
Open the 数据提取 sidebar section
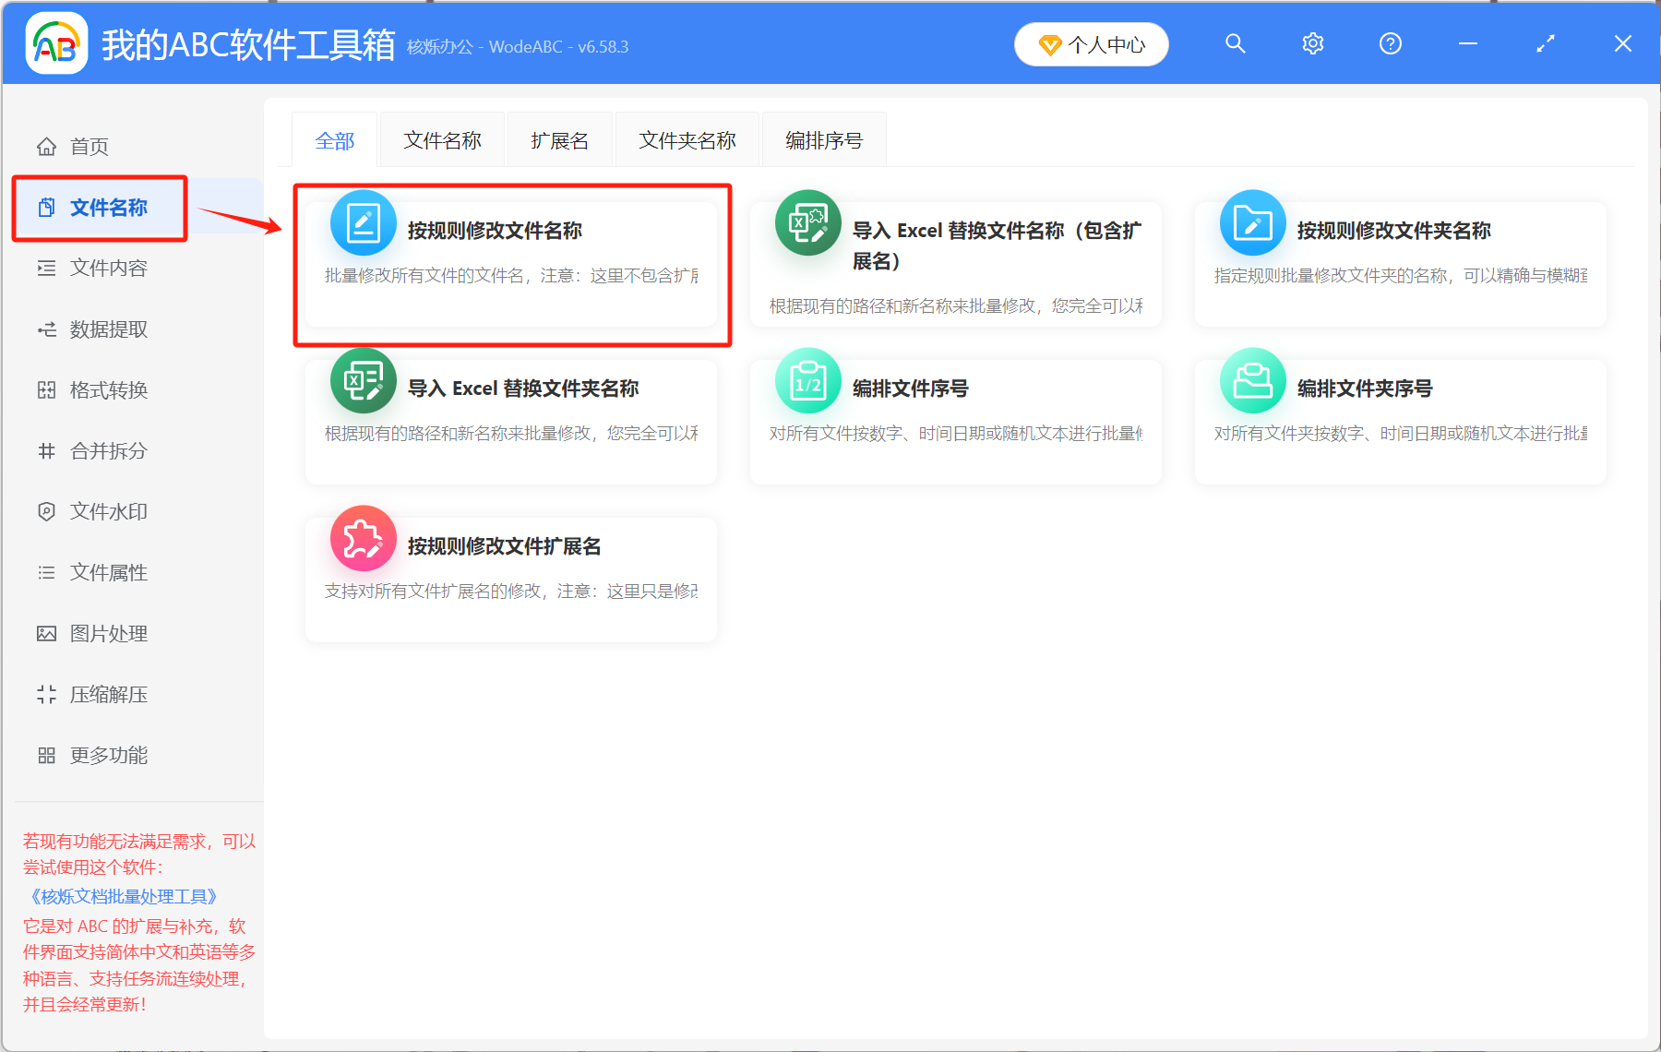coord(109,329)
